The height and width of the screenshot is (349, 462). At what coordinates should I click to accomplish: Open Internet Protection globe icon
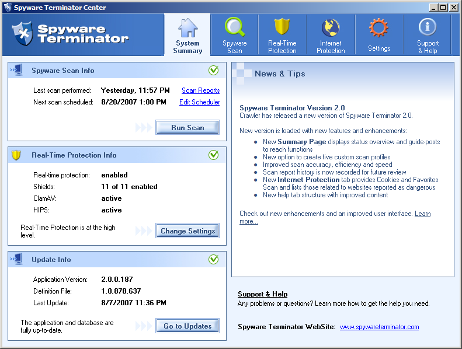331,27
